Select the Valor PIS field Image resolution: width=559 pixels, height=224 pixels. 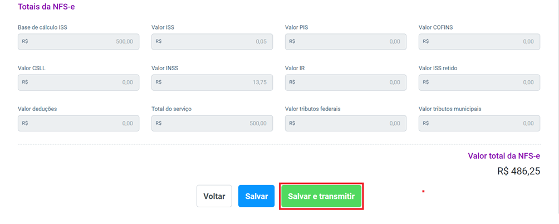[x=346, y=42]
